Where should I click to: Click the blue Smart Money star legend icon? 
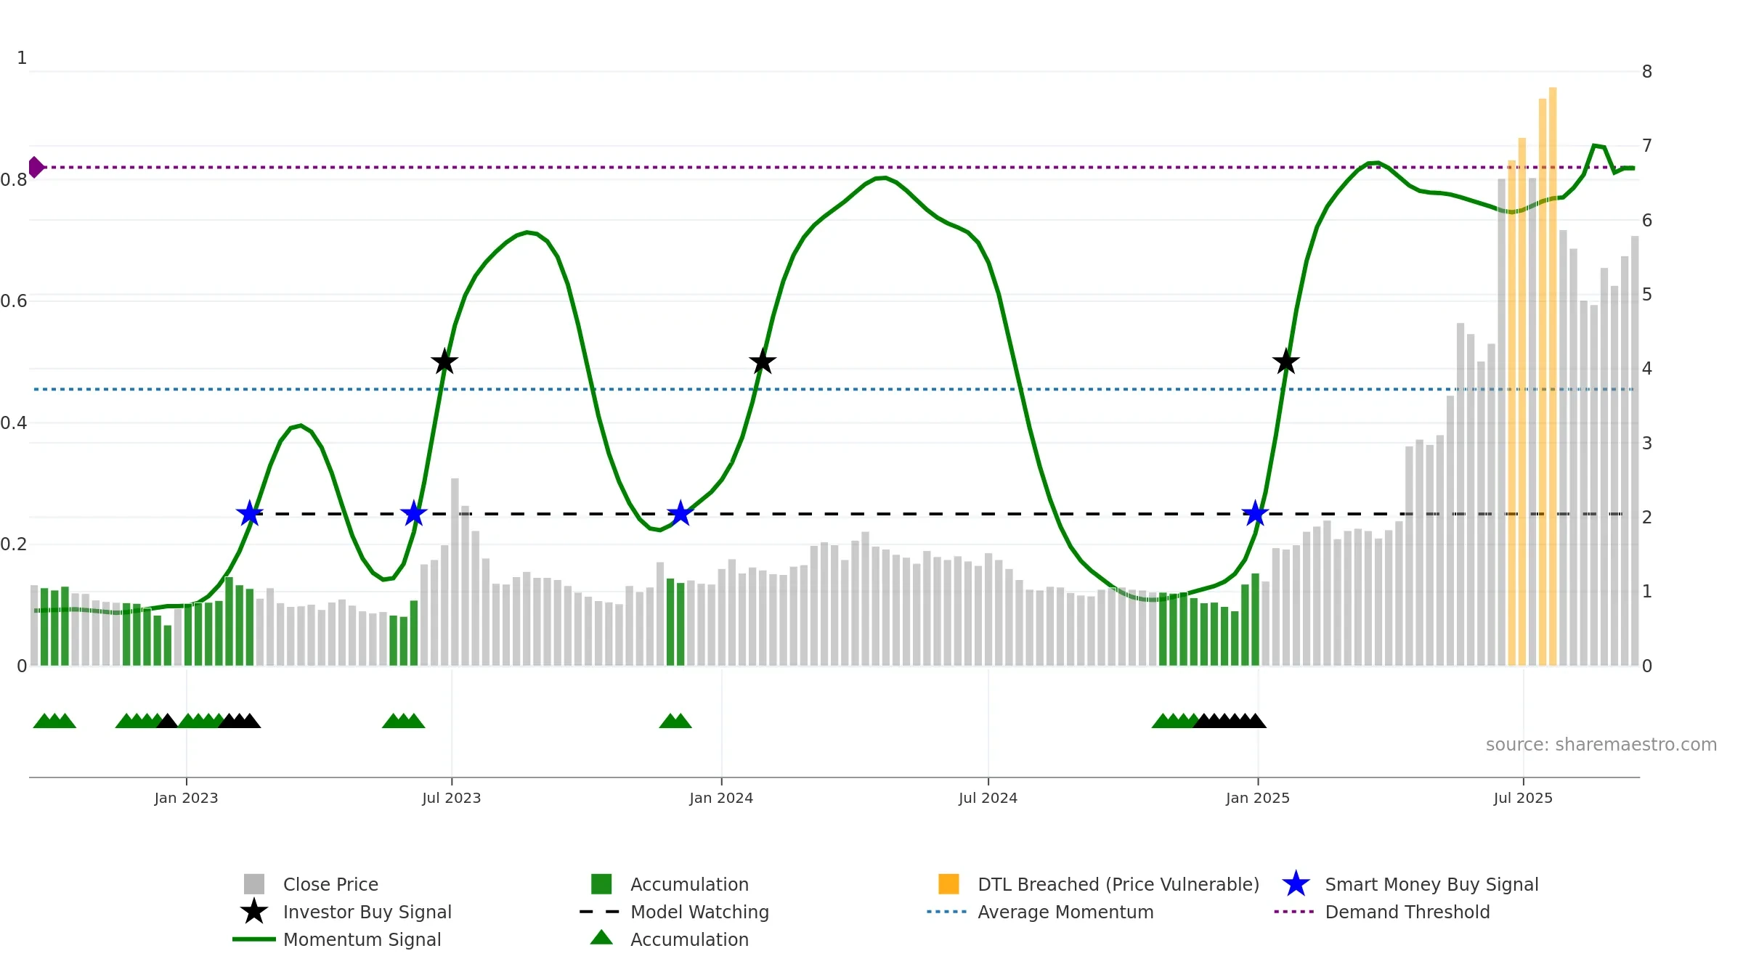1296,884
